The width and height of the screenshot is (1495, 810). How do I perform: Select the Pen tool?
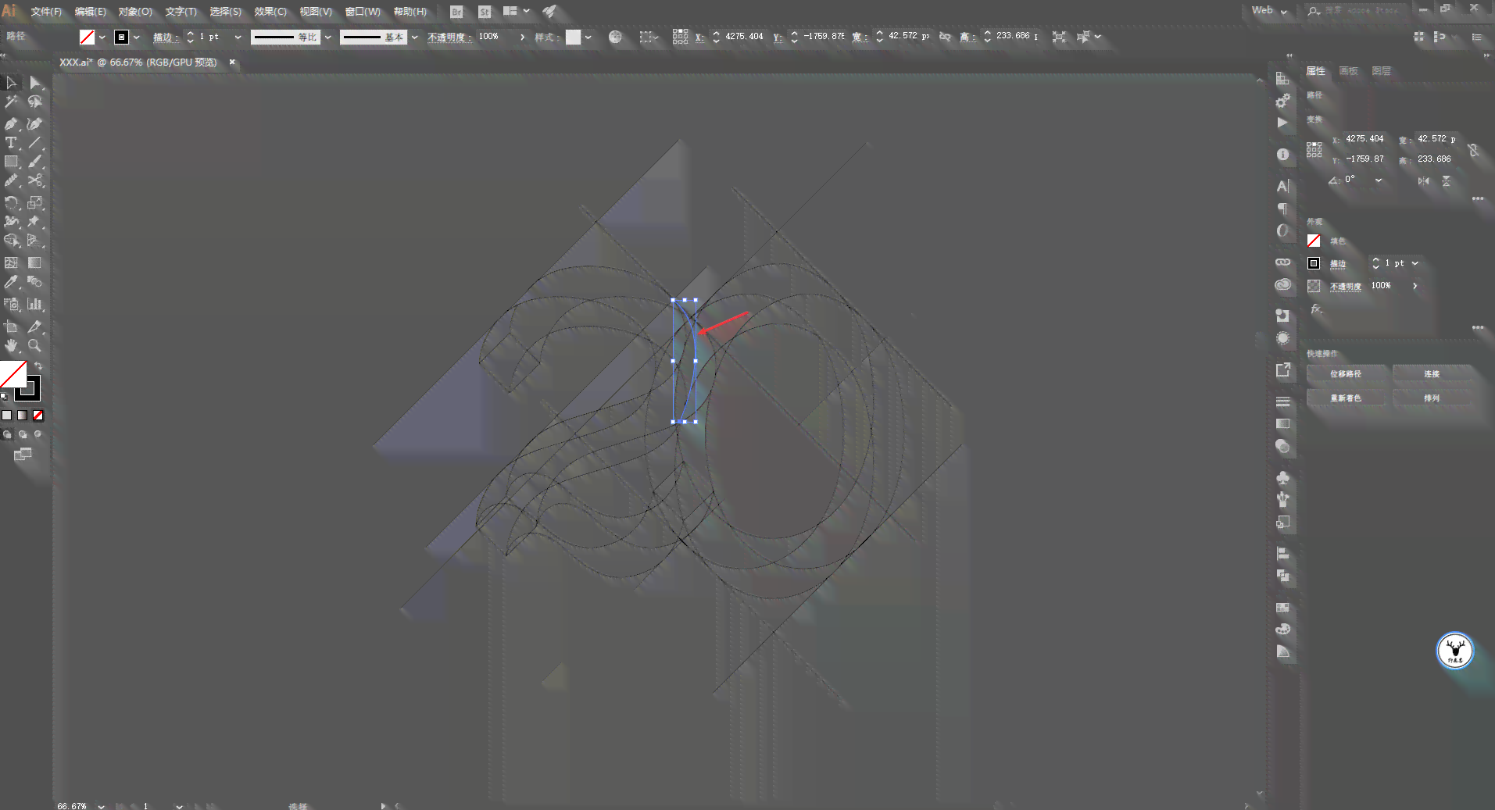click(11, 123)
